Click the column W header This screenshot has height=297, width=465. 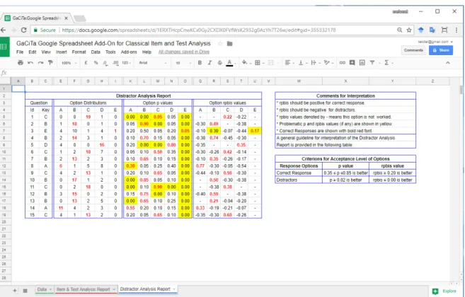click(x=299, y=81)
